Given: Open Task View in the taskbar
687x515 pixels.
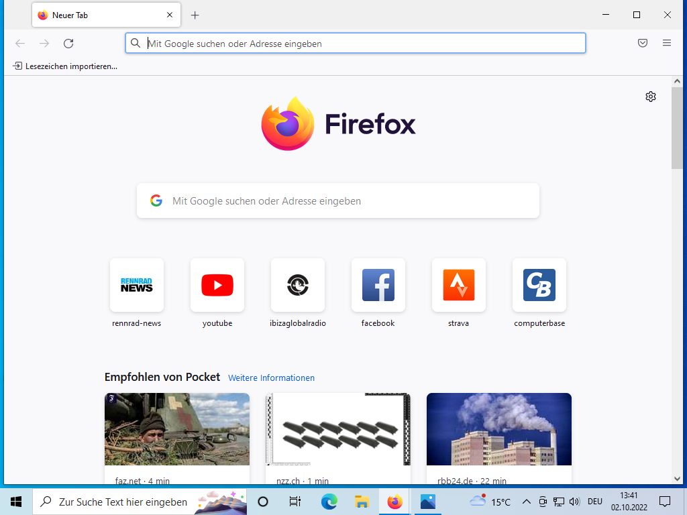Looking at the screenshot, I should point(295,502).
